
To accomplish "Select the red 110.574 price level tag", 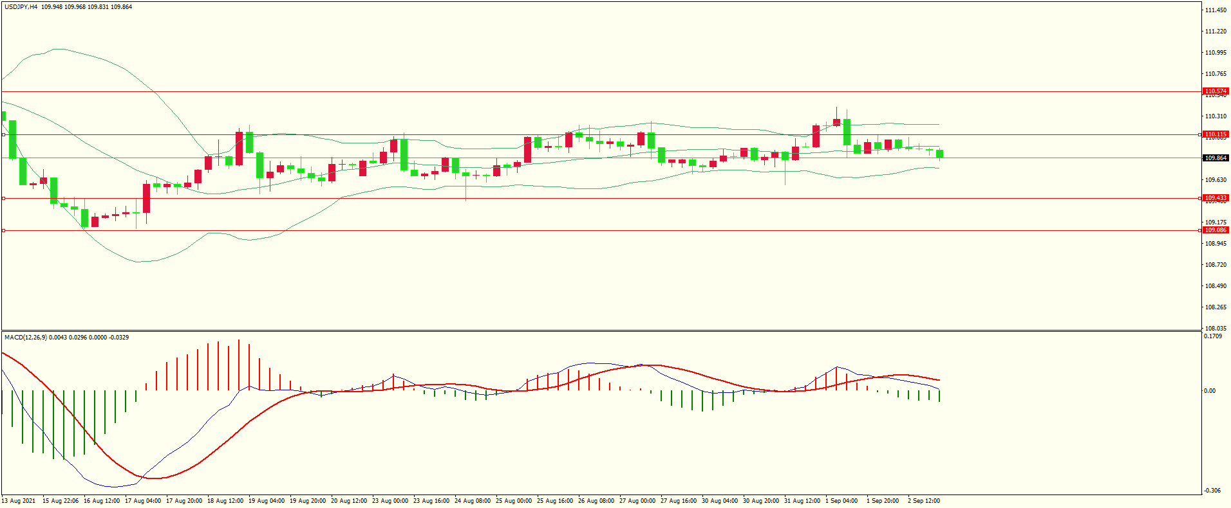I will click(1216, 91).
